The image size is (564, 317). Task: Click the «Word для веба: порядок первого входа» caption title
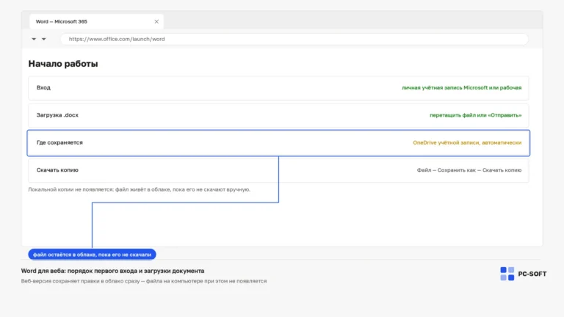tap(112, 271)
